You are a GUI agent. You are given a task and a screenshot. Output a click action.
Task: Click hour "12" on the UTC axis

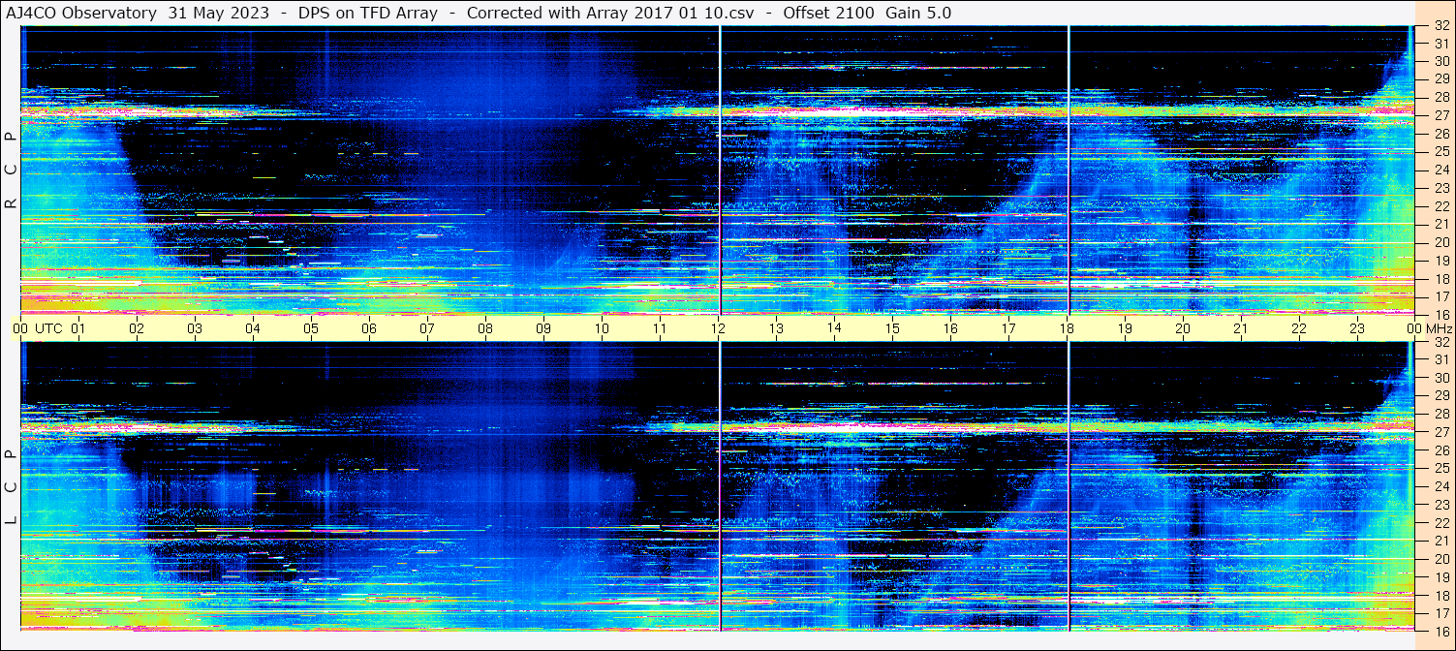point(718,328)
